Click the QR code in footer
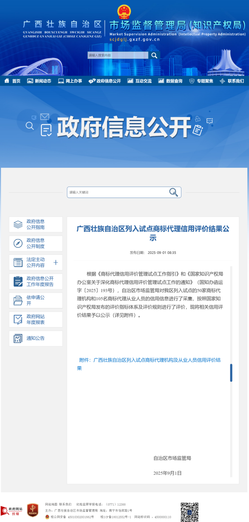This screenshot has height=522, width=249. (x=189, y=512)
